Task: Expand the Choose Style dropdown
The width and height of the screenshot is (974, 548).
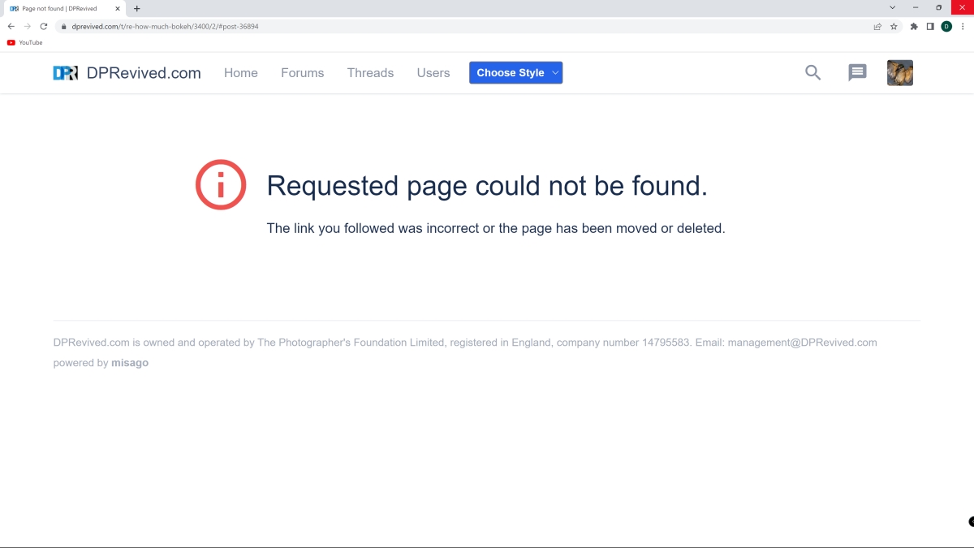Action: click(x=515, y=73)
